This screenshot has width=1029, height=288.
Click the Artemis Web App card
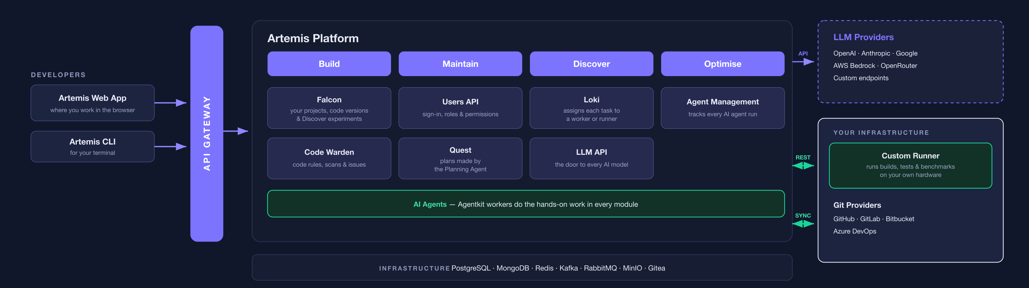[x=92, y=103]
